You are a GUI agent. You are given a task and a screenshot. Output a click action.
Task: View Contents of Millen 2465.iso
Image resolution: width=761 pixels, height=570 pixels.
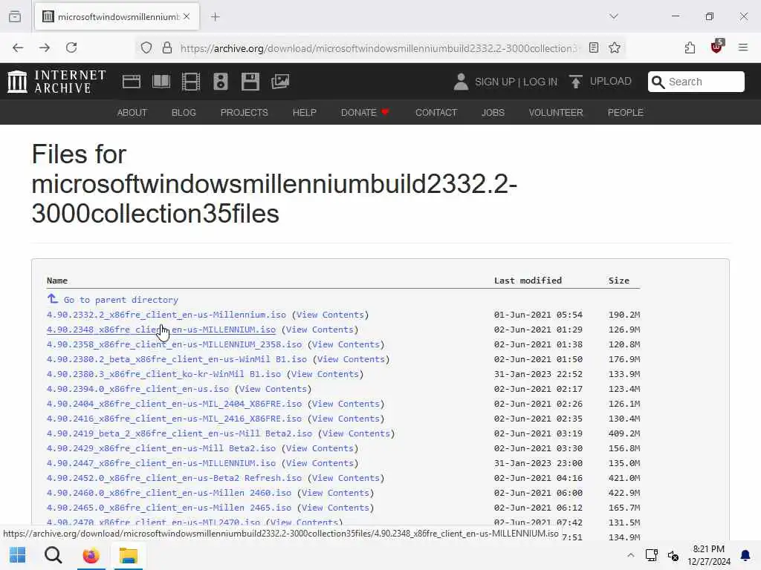point(335,508)
